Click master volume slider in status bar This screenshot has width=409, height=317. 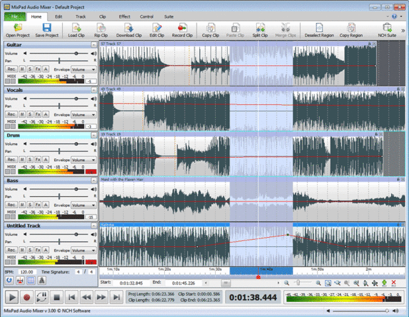361,311
